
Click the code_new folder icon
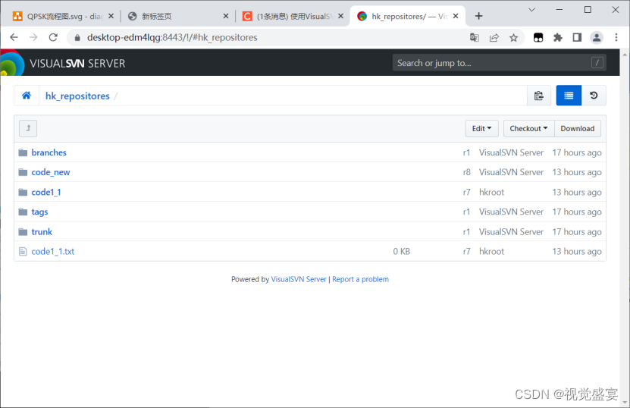(23, 172)
